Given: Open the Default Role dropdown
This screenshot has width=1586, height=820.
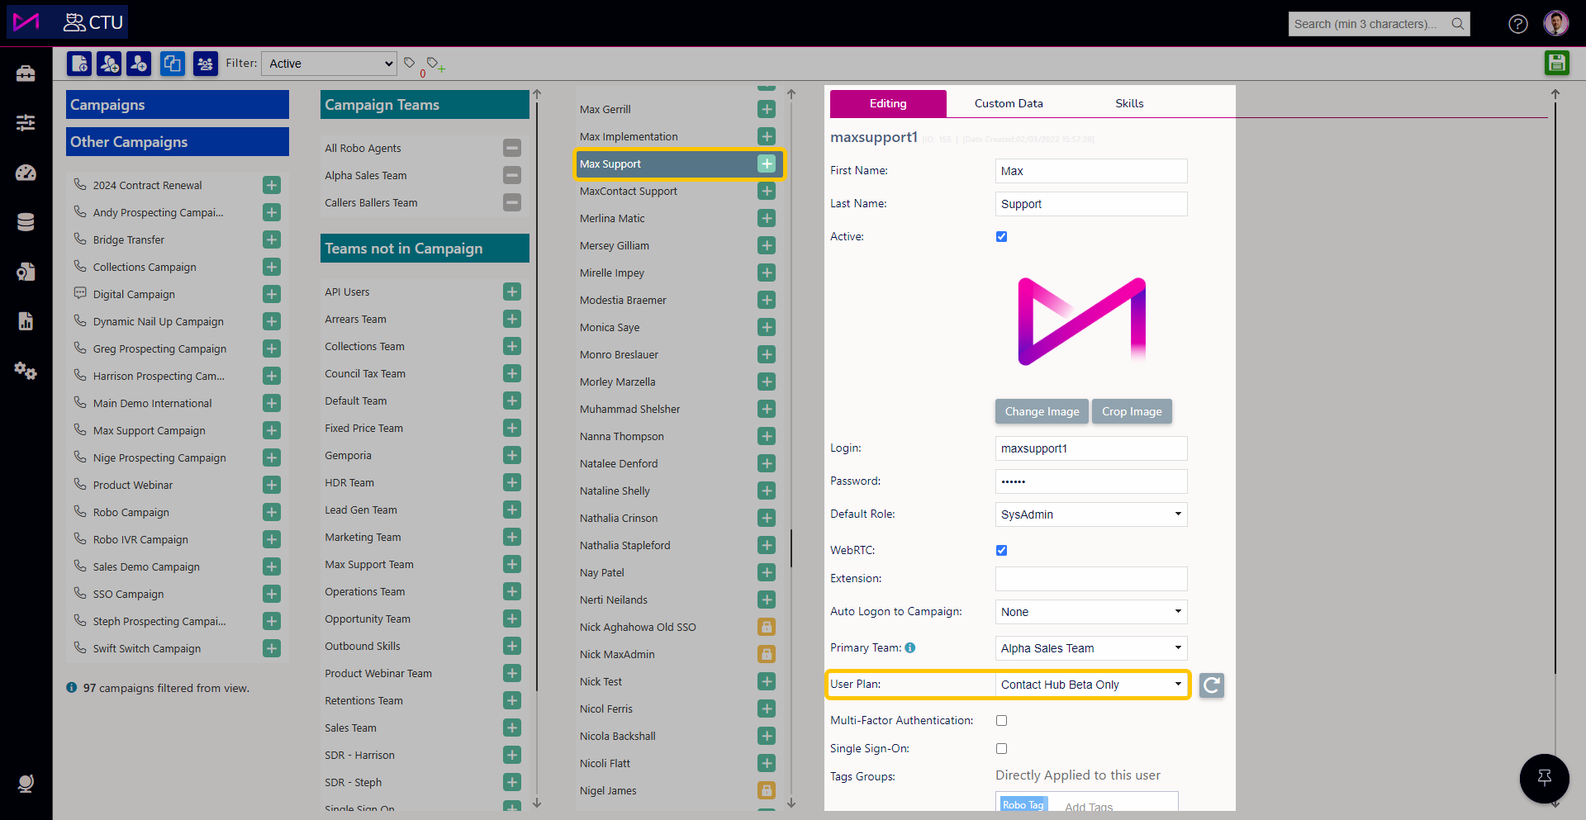Looking at the screenshot, I should [x=1091, y=514].
